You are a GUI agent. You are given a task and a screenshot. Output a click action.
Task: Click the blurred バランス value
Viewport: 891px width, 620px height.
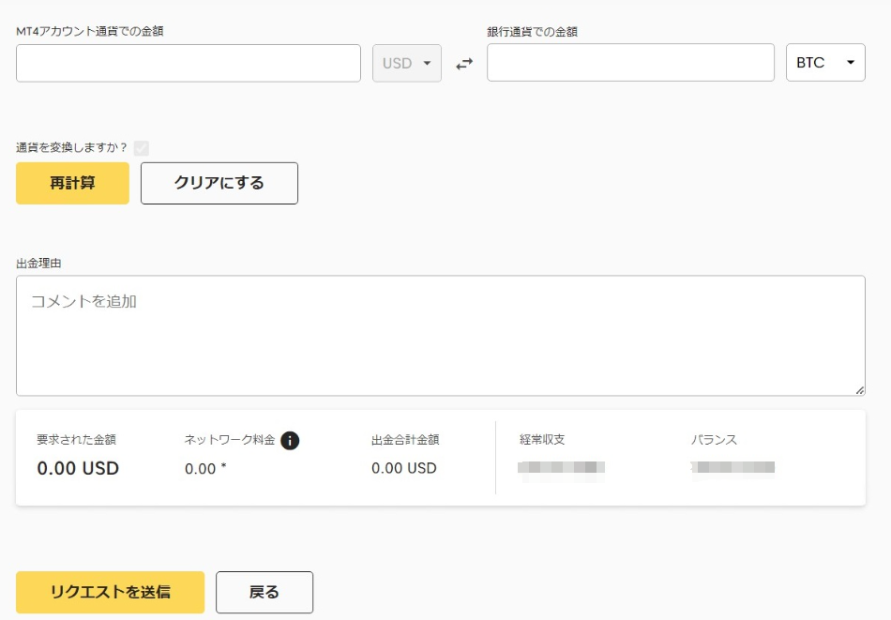coord(732,467)
